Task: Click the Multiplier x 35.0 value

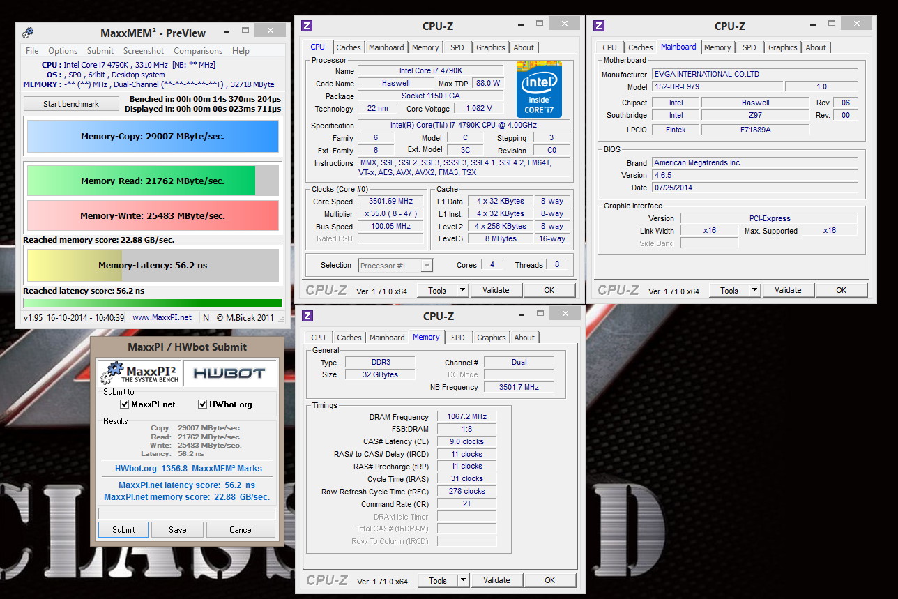Action: tap(391, 213)
